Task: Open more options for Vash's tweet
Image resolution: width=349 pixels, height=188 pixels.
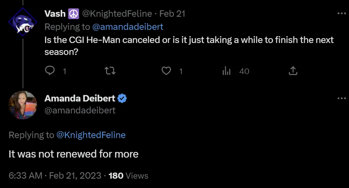Action: (x=341, y=14)
